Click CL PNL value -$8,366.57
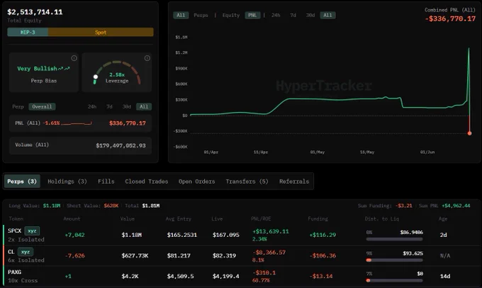482x288 pixels. coord(269,253)
